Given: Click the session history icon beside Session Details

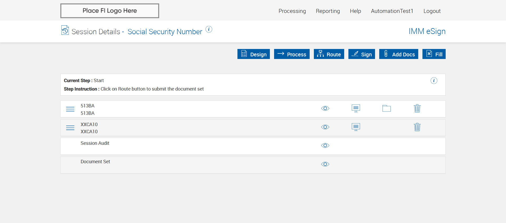Looking at the screenshot, I should tap(65, 30).
